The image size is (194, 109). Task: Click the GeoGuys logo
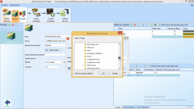[x=7, y=103]
